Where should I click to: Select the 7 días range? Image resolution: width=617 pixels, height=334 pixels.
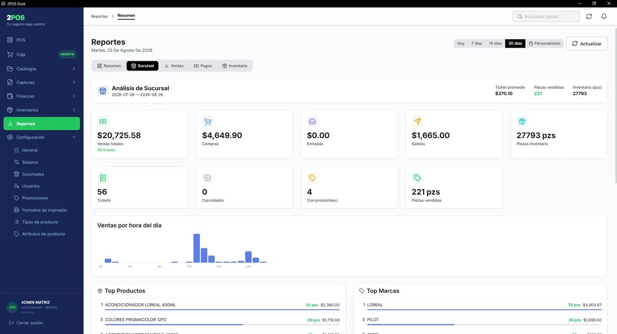coord(477,44)
